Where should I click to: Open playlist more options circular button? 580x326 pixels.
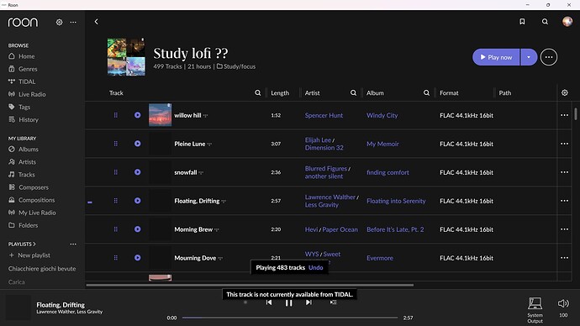coord(549,57)
